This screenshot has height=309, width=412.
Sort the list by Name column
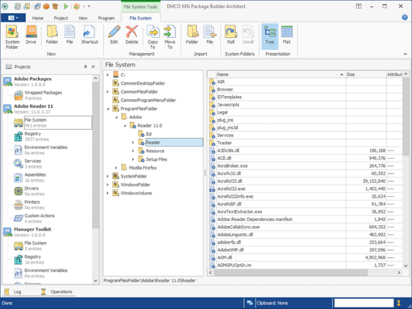coord(280,74)
